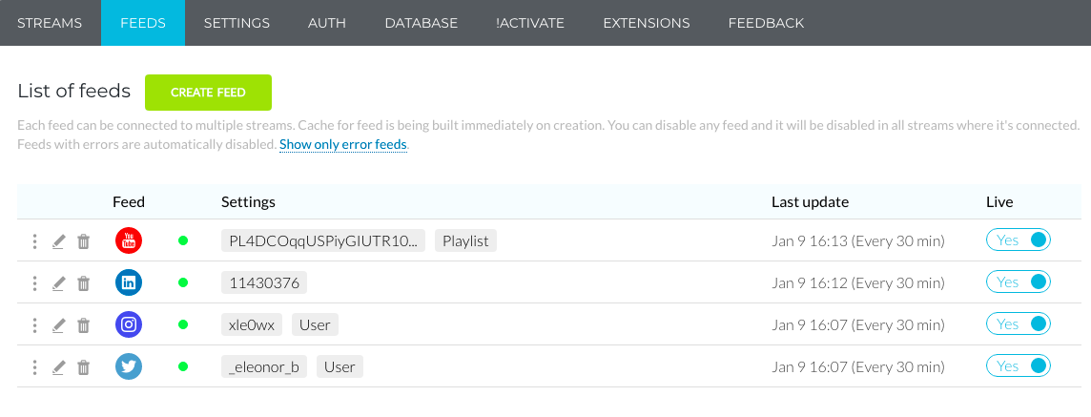Toggle the Instagram feed Live slider
The height and width of the screenshot is (417, 1091).
(x=1018, y=324)
